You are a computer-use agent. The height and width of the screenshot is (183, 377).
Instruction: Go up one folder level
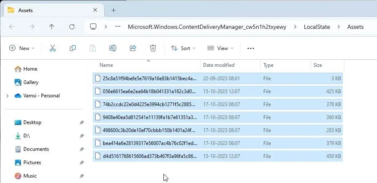tap(51, 27)
